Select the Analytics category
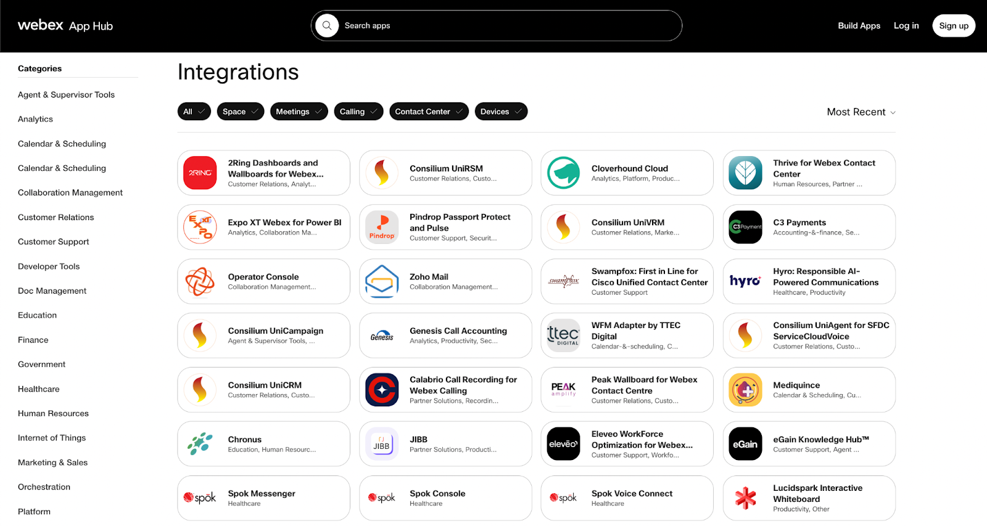987x526 pixels. point(35,119)
